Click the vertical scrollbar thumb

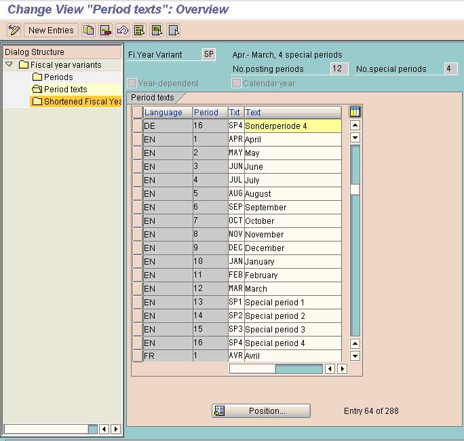coord(355,189)
